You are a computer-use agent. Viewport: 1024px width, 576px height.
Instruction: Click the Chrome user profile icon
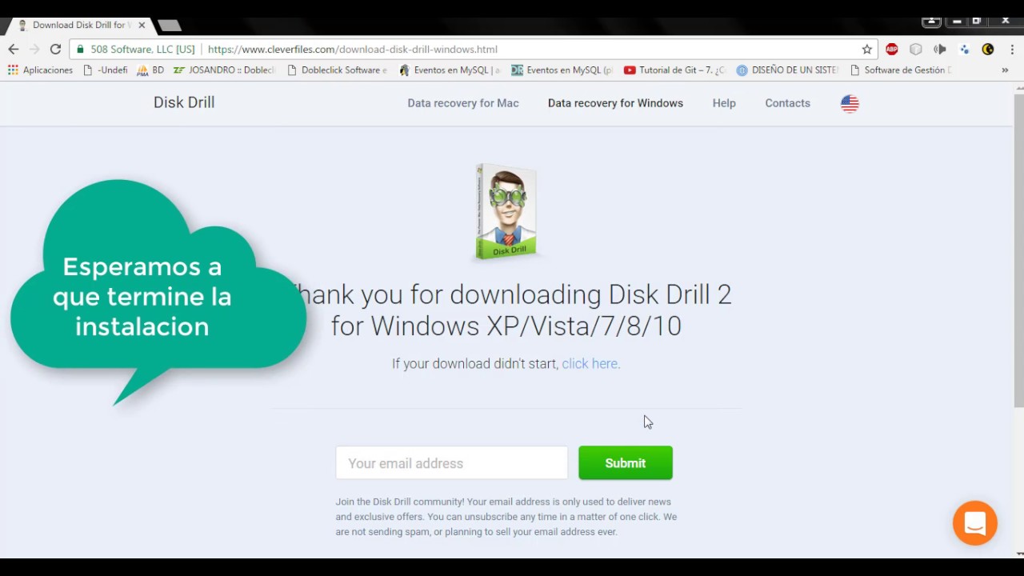pos(931,21)
